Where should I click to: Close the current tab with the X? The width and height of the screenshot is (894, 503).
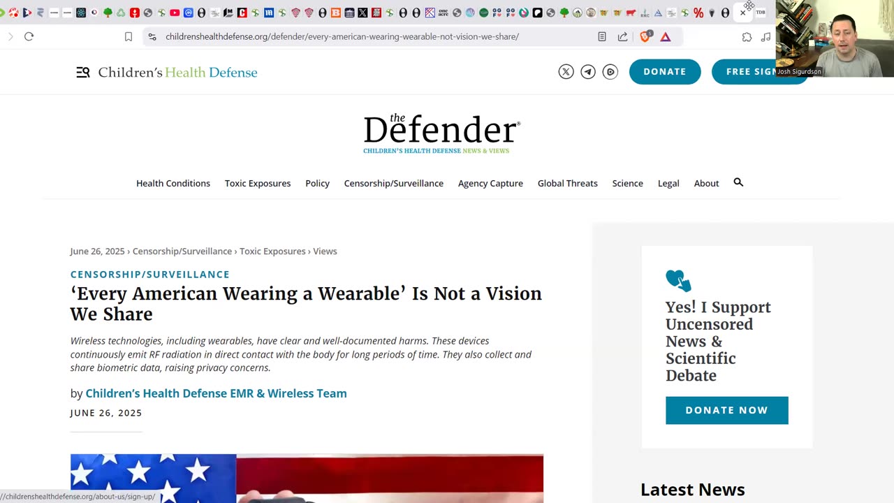[742, 13]
